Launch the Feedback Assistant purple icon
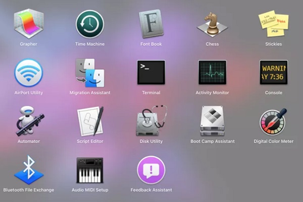Image resolution: width=303 pixels, height=202 pixels. (x=151, y=170)
